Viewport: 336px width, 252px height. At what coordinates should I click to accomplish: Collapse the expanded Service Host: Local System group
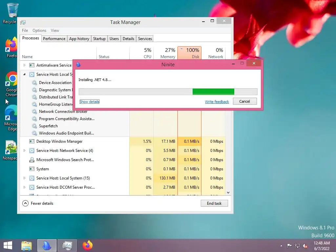(24, 74)
